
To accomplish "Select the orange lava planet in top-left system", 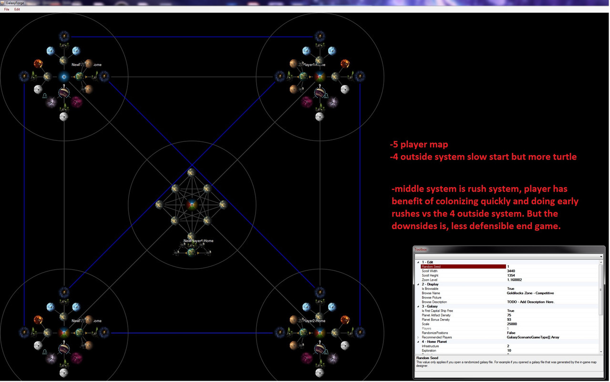I will point(38,64).
